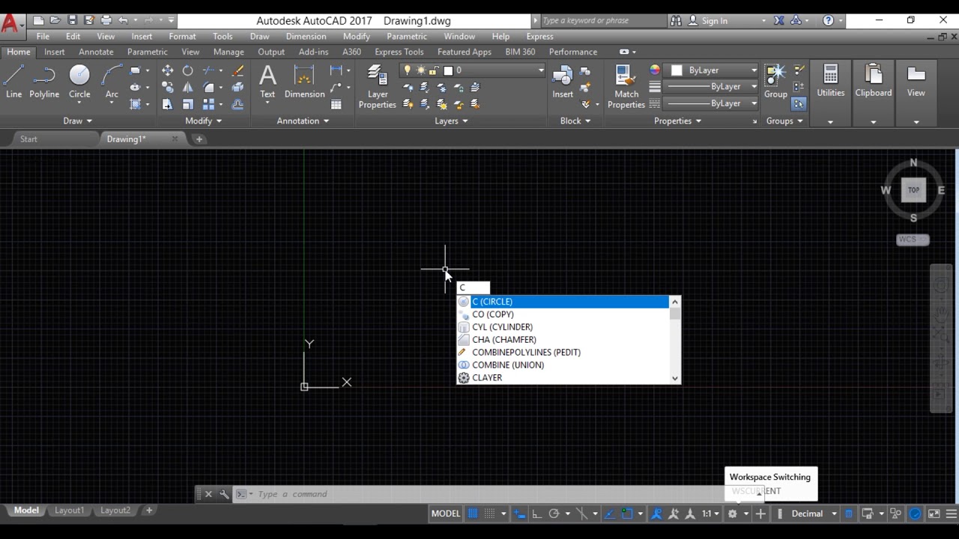Open the Decimal units dropdown

click(834, 514)
